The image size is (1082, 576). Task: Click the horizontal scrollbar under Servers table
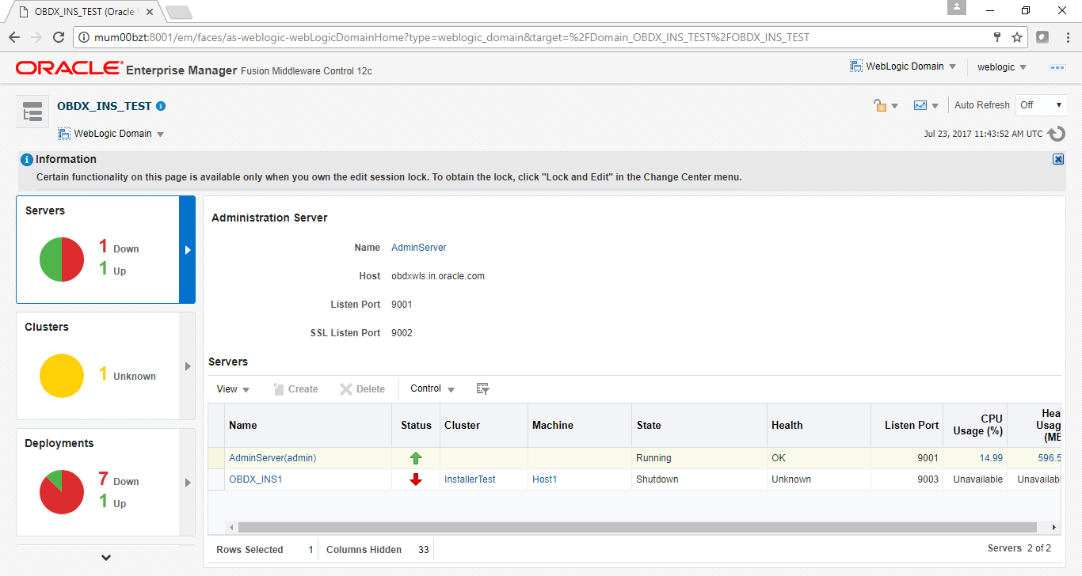637,527
